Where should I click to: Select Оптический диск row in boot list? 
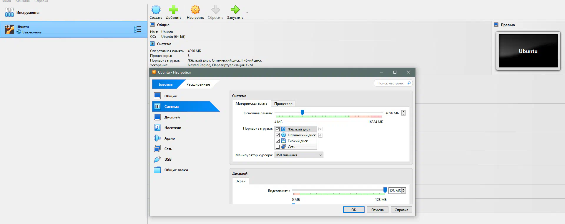tap(296, 135)
